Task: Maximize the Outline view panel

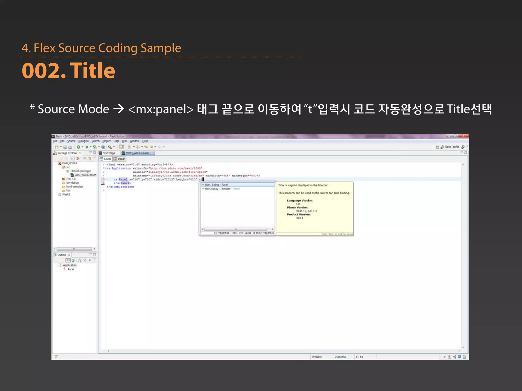Action: point(95,254)
